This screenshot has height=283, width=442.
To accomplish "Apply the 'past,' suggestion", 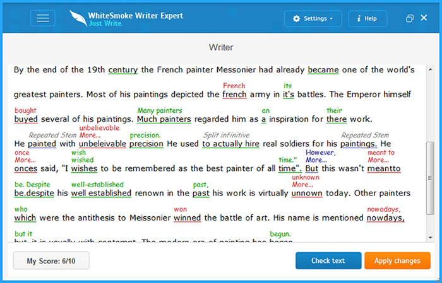I will point(200,185).
